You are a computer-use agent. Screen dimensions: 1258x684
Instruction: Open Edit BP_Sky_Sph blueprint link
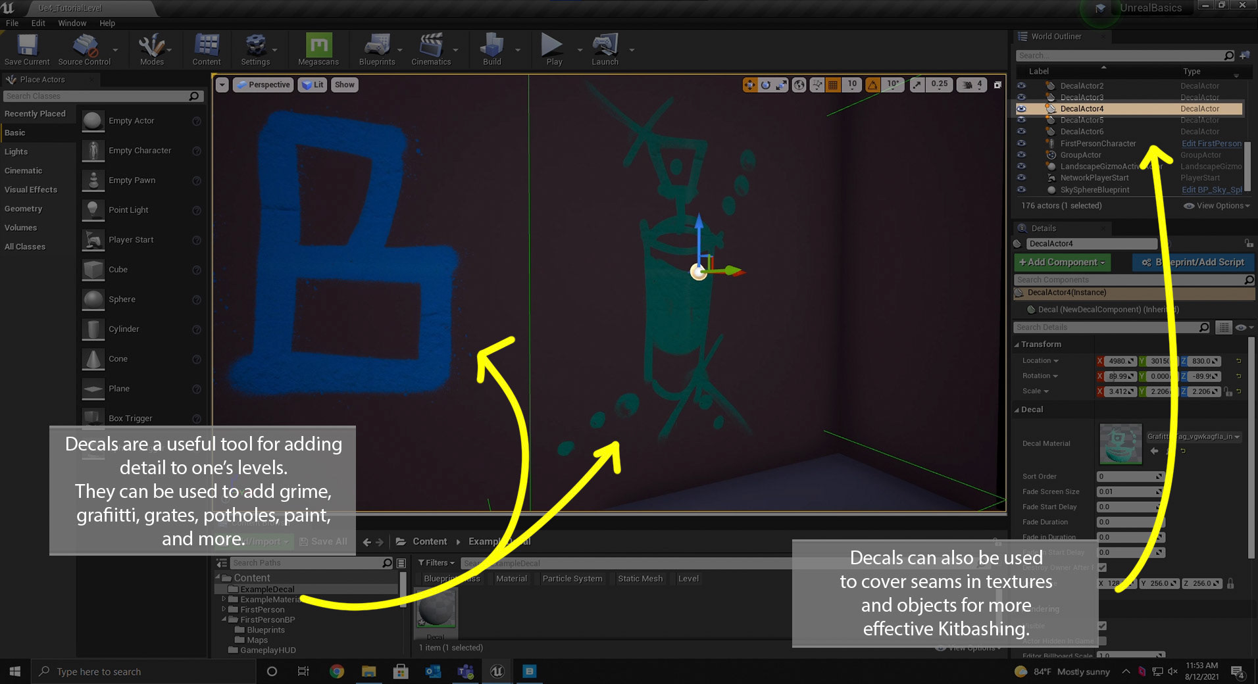(1211, 189)
